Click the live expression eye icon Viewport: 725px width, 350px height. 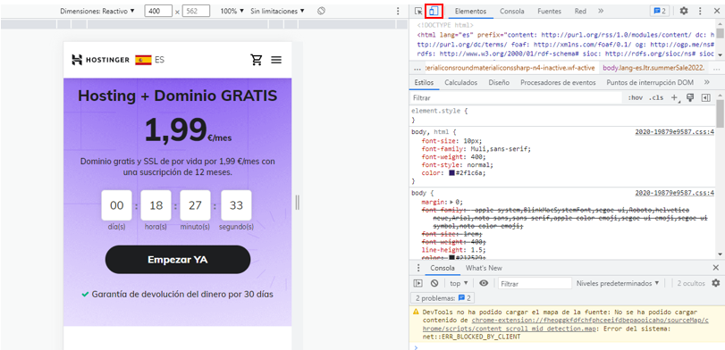pyautogui.click(x=483, y=283)
